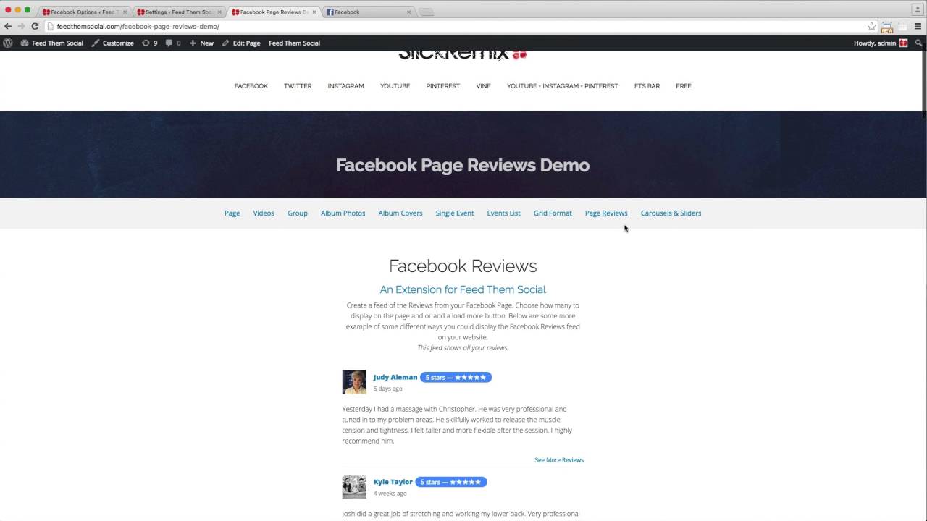The height and width of the screenshot is (521, 927).
Task: Reload the current page
Action: pos(34,26)
